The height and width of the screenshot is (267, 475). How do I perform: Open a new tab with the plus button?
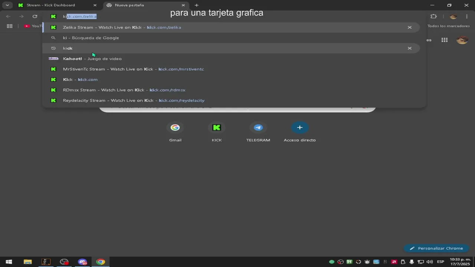click(197, 5)
